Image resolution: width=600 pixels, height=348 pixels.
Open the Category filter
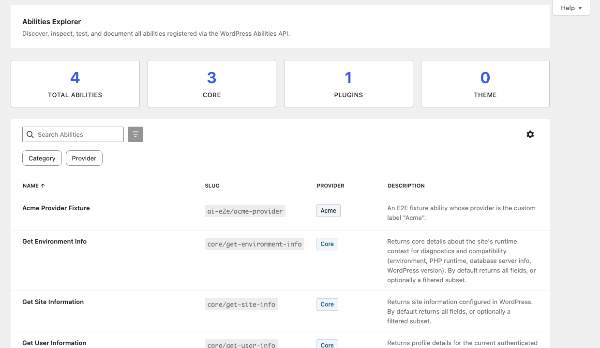pyautogui.click(x=42, y=158)
